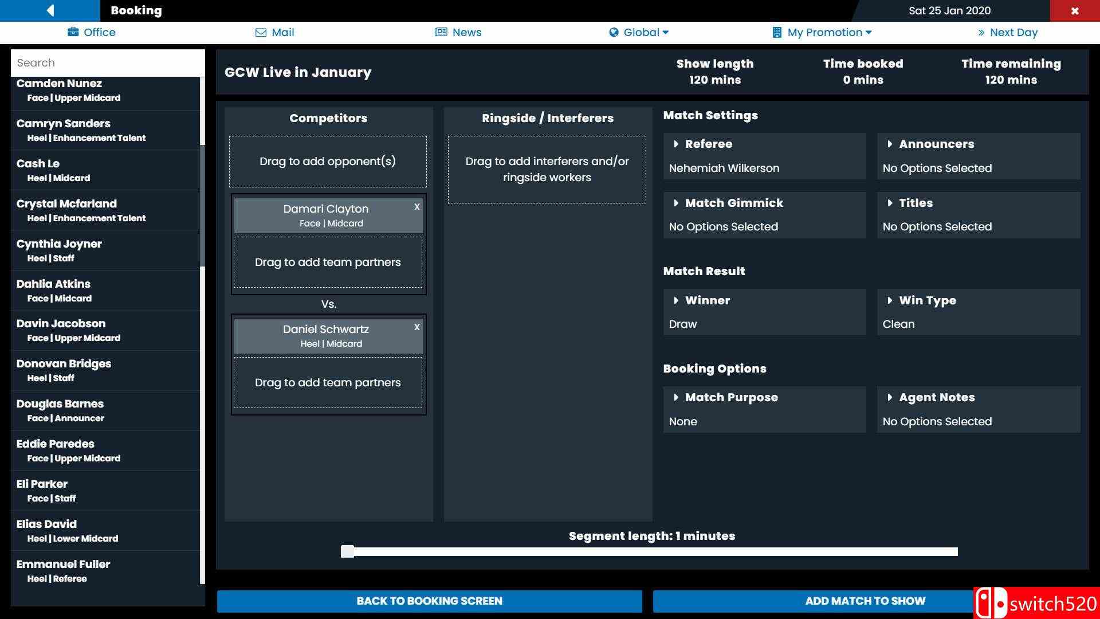Click the My Promotion building icon
This screenshot has height=619, width=1100.
click(777, 32)
